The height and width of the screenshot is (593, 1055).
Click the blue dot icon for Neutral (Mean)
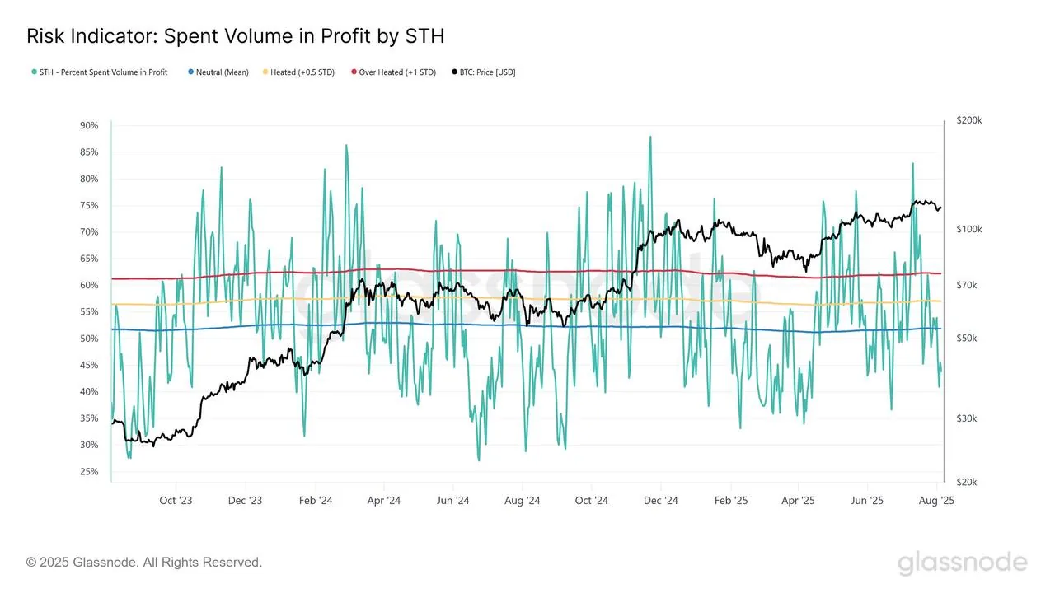coord(189,72)
